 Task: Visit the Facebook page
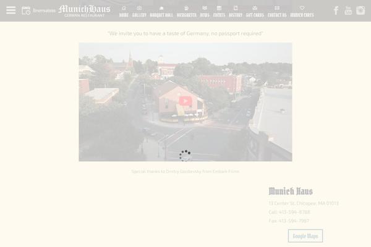point(336,10)
